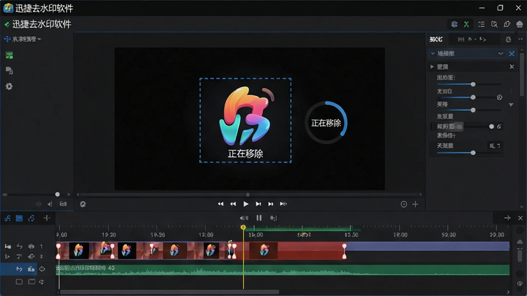
Task: Click the magnifier search icon in header toolbar
Action: [x=494, y=24]
